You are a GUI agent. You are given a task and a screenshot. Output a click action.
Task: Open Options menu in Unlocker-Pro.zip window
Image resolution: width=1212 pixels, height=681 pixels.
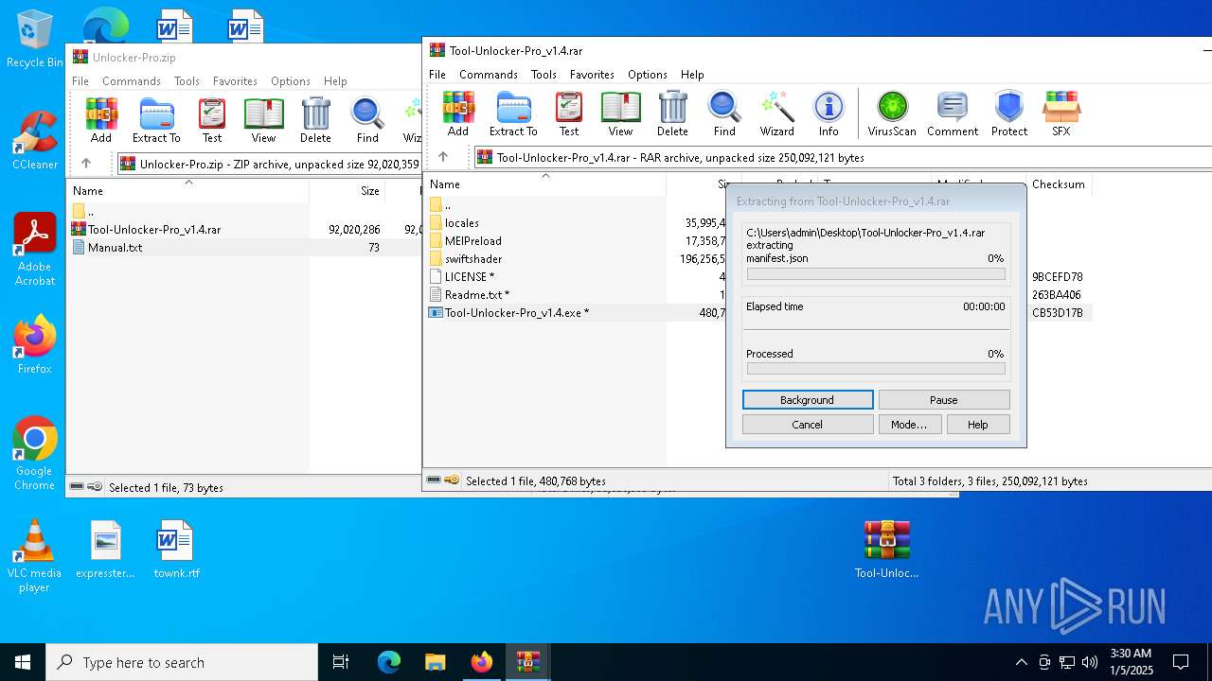coord(291,81)
